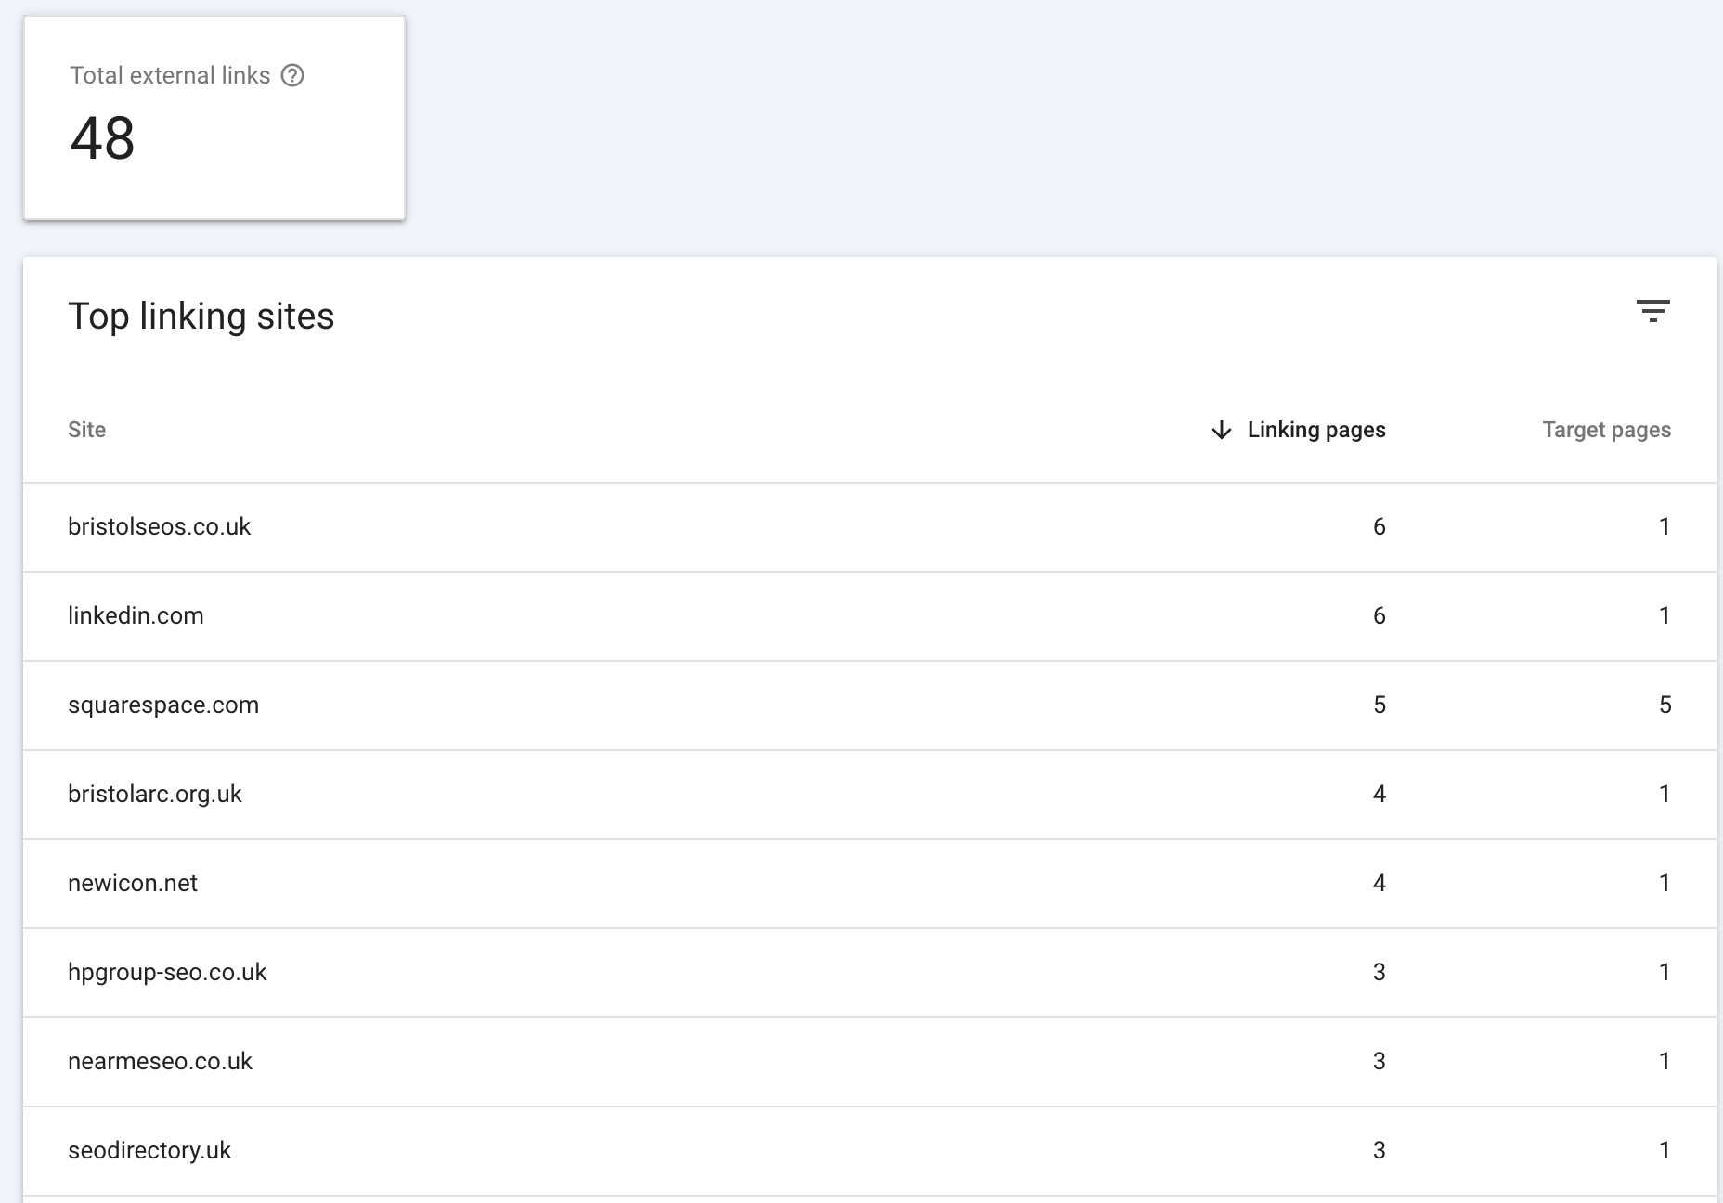Click target pages value for newicon.net

click(1665, 884)
